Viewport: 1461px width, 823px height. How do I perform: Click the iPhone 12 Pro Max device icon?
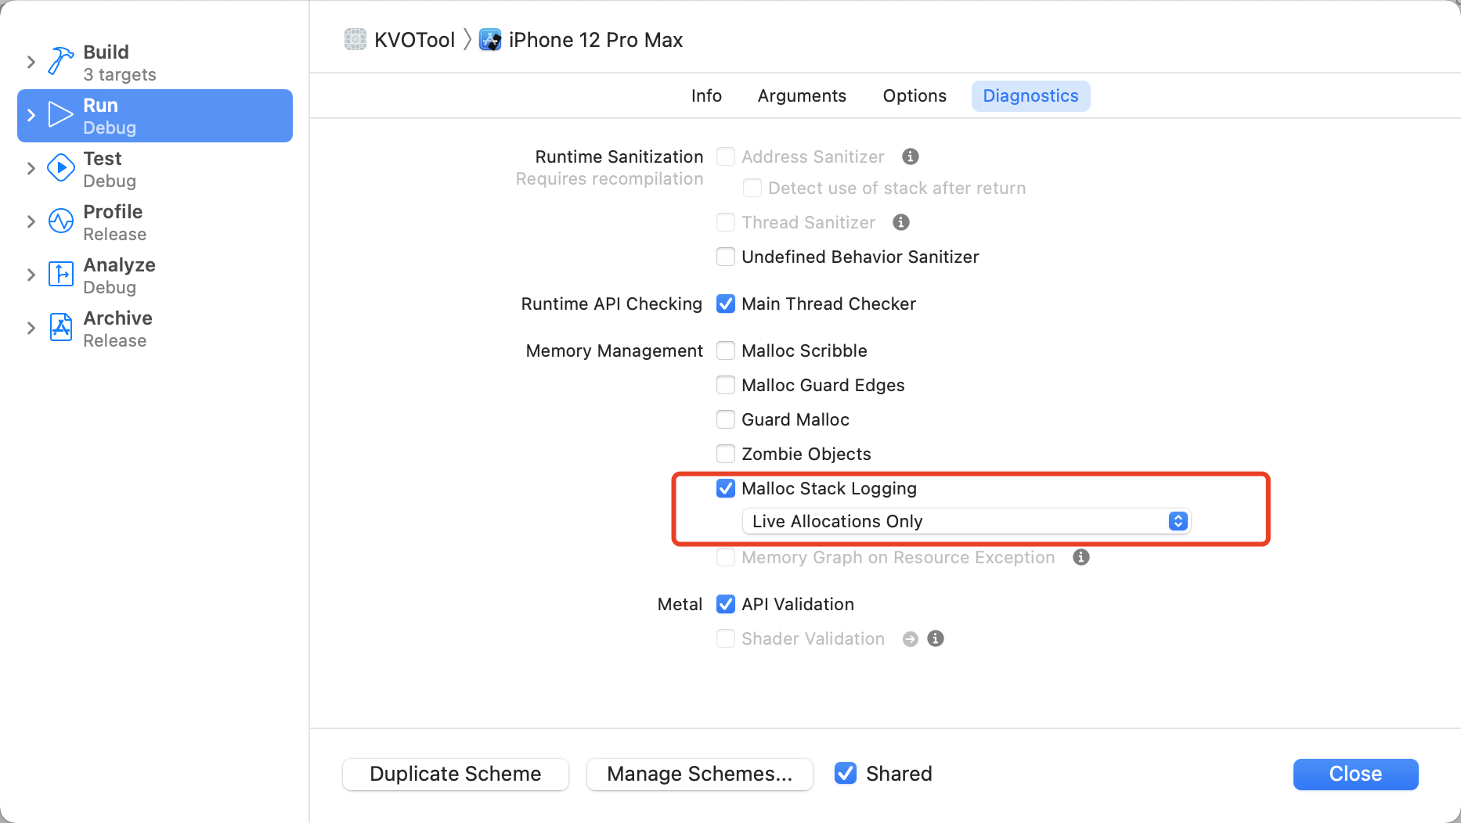pyautogui.click(x=490, y=39)
